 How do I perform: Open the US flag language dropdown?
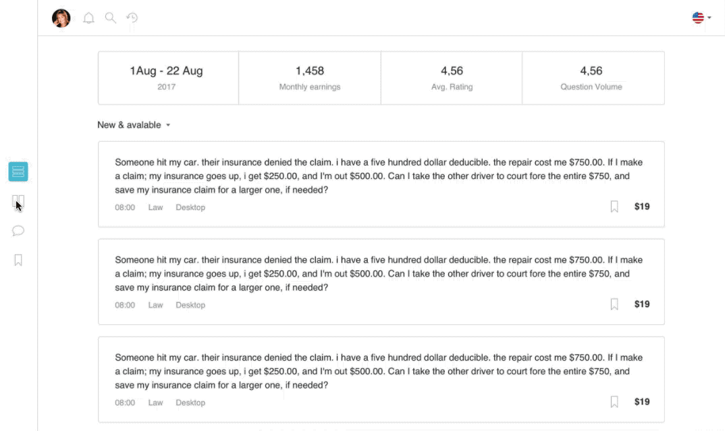coord(701,18)
